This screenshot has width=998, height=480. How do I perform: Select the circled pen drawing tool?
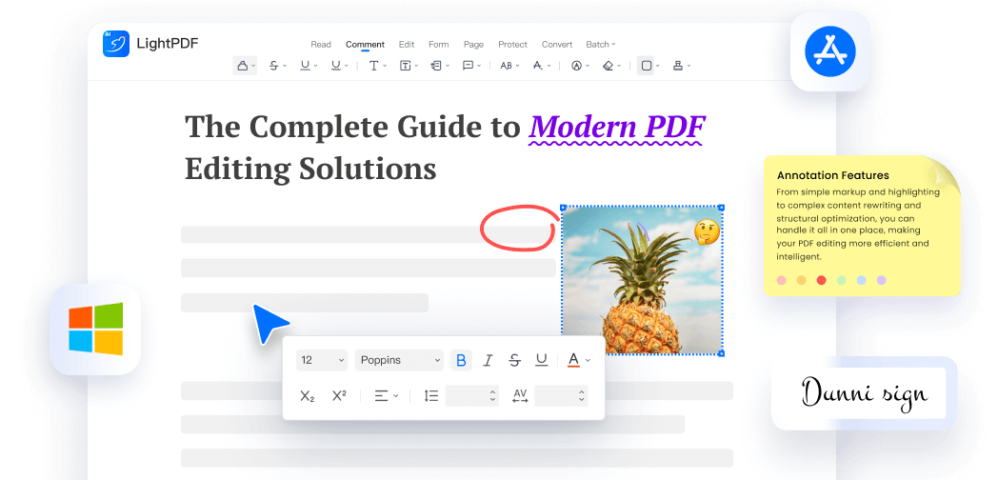(577, 66)
